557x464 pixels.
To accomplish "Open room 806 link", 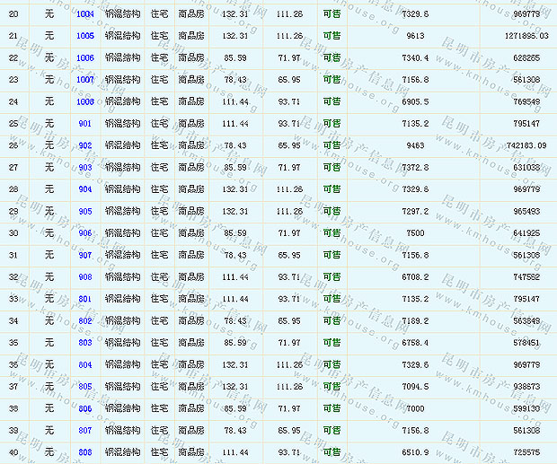I will pyautogui.click(x=85, y=408).
